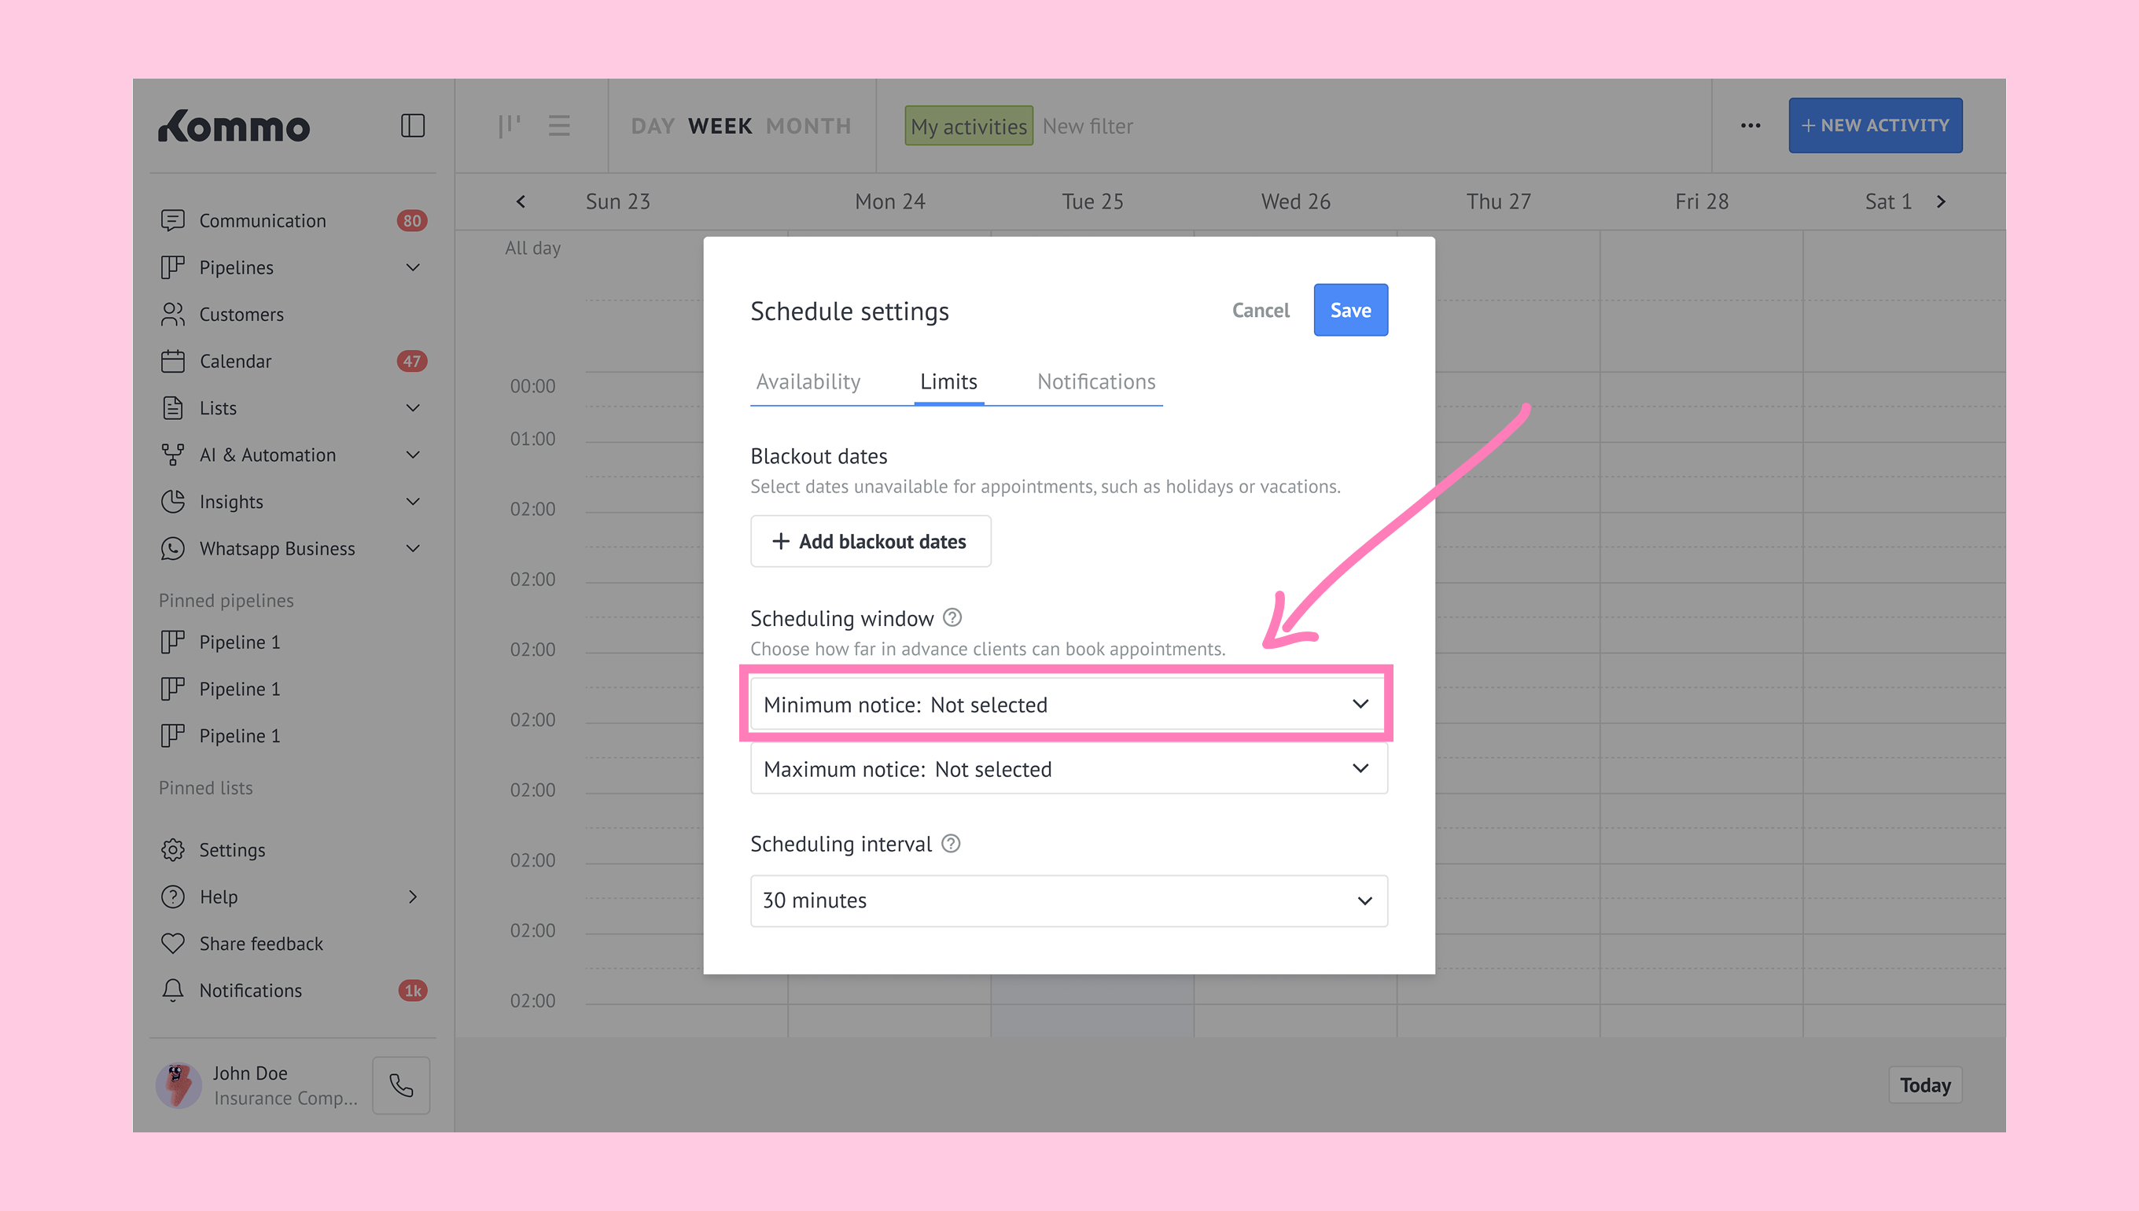The width and height of the screenshot is (2139, 1211).
Task: Cancel schedule settings
Action: 1260,311
